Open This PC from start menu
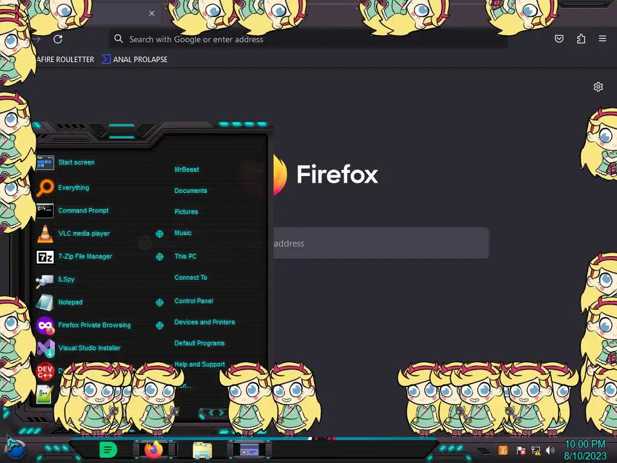The height and width of the screenshot is (463, 617). coord(186,256)
